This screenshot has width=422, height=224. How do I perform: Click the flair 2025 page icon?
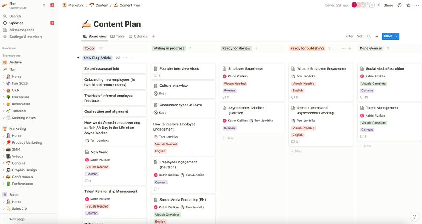point(8,83)
